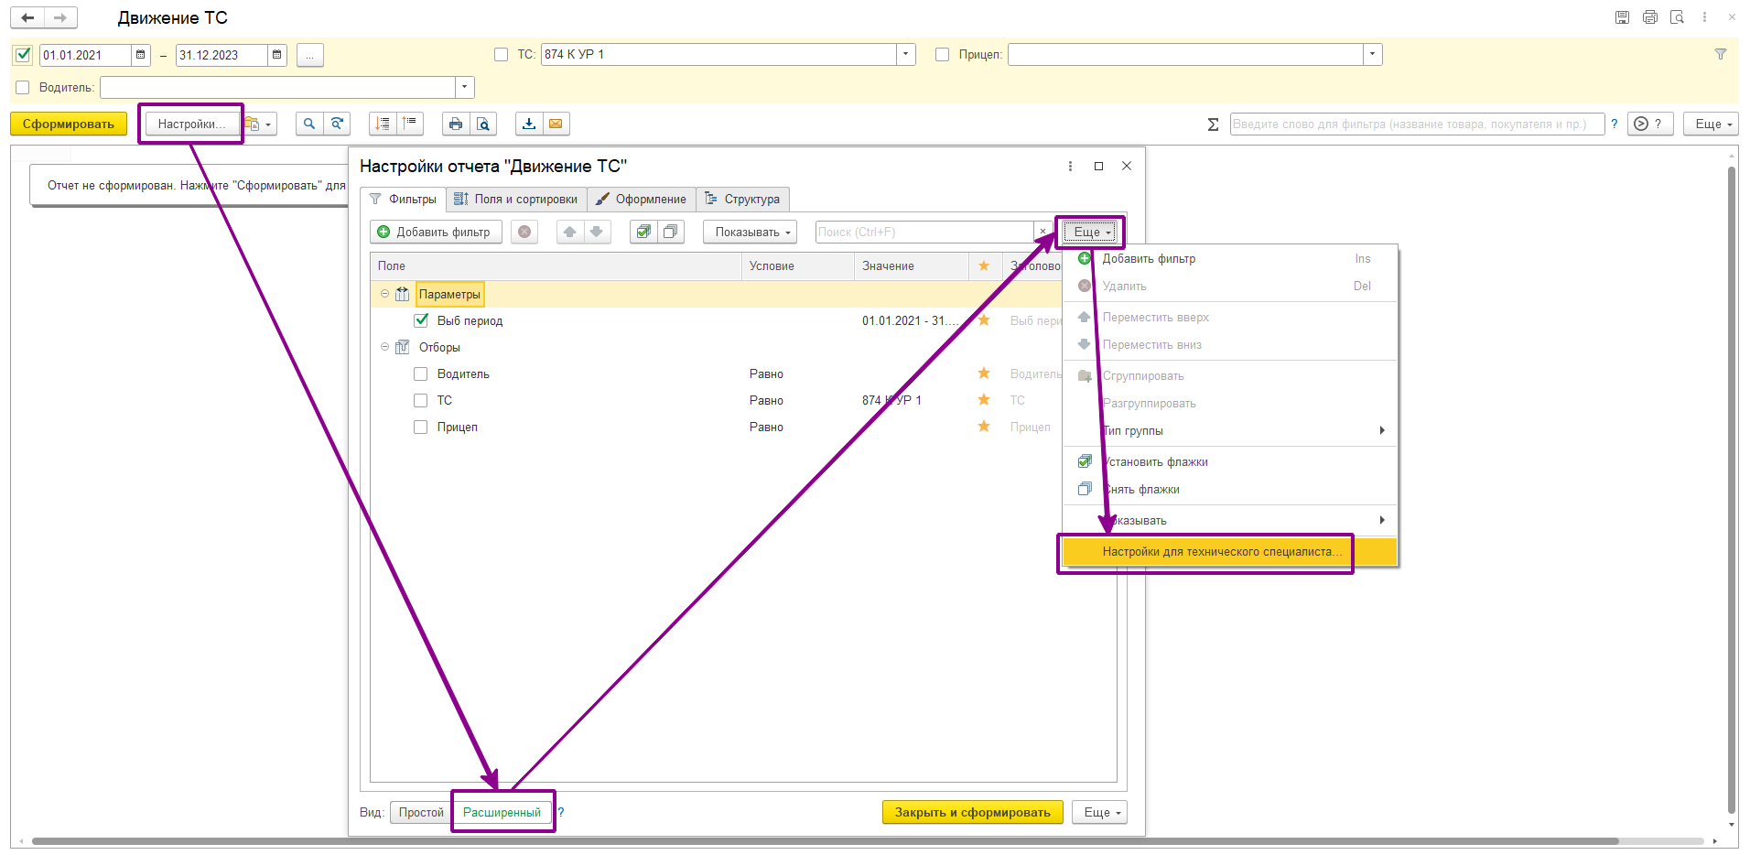Screen dimensions: 1750x855
Task: Click the set all flags icon
Action: [643, 232]
